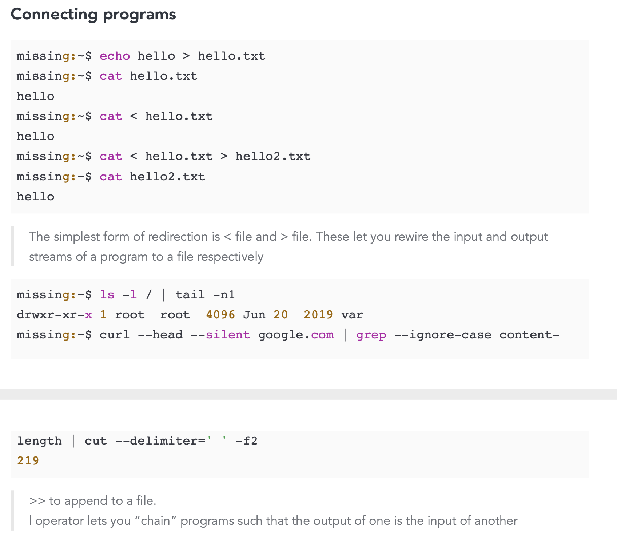Click the "cut --delimiter" text

145,441
